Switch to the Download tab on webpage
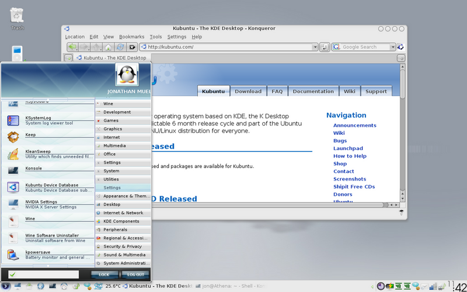The width and height of the screenshot is (467, 292). click(248, 91)
